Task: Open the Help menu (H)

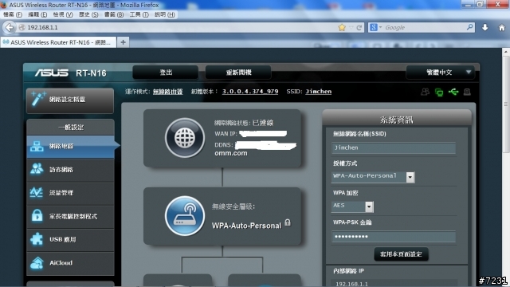Action: click(165, 14)
